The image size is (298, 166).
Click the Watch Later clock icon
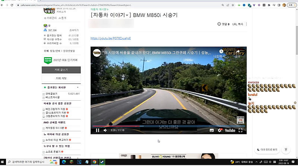pos(221,51)
